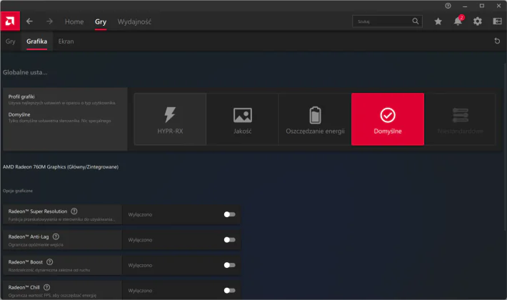Select the Oszczędzanie energii profile
This screenshot has width=507, height=300.
tap(315, 119)
